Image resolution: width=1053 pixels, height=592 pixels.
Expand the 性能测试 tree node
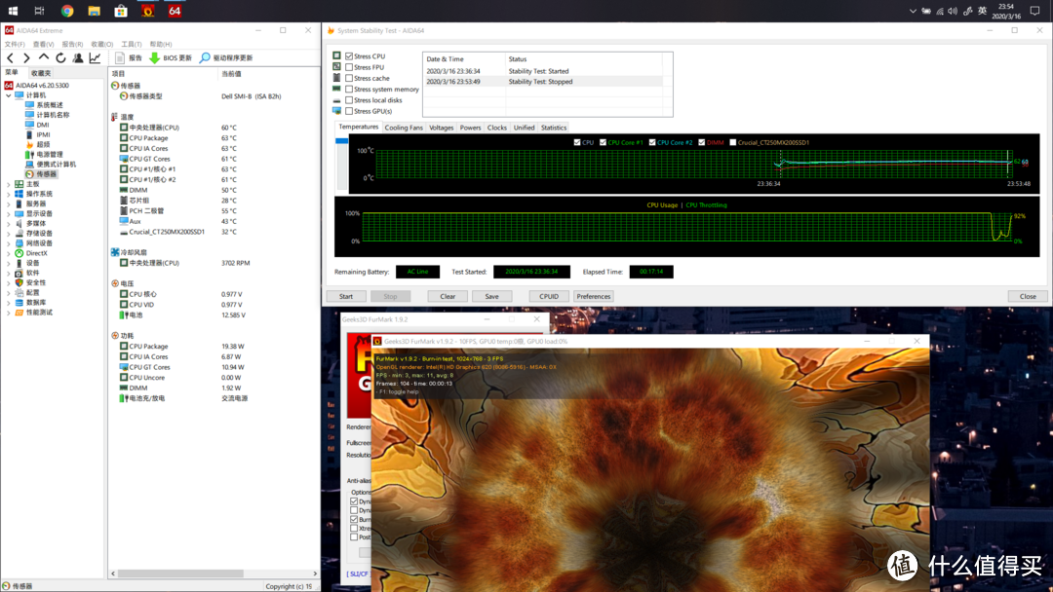point(9,313)
